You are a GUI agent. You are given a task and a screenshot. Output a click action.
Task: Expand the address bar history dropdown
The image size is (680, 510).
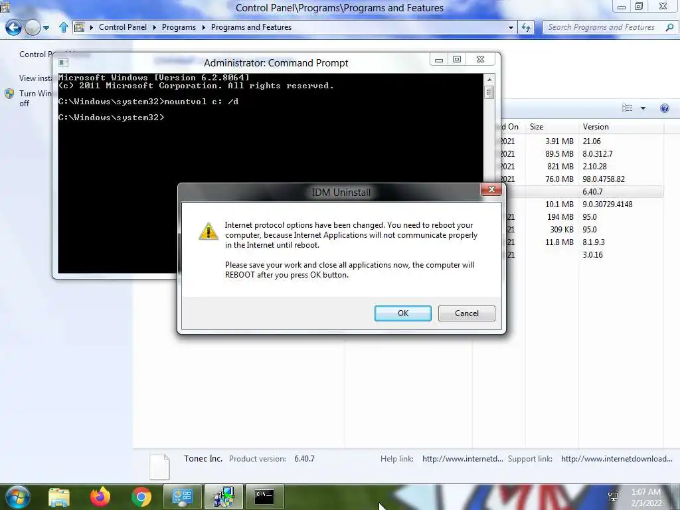[x=511, y=27]
